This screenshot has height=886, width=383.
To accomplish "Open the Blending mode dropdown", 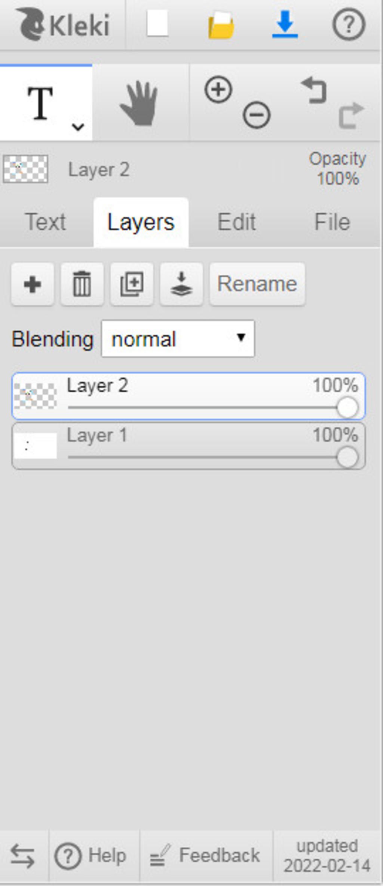I will point(178,338).
